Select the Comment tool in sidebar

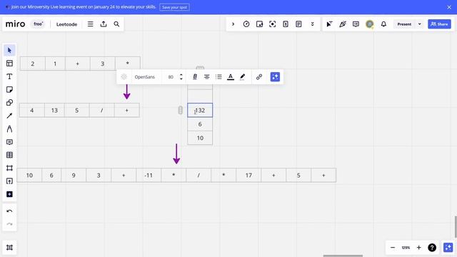9,142
